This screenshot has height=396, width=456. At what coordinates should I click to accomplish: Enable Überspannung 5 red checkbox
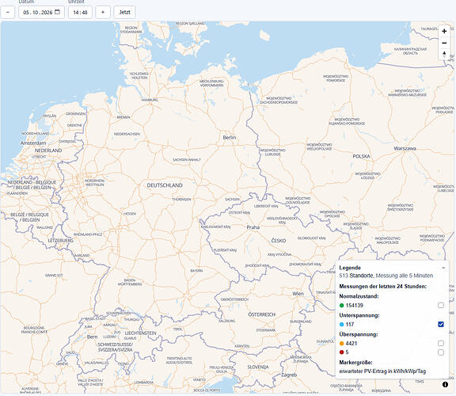441,352
